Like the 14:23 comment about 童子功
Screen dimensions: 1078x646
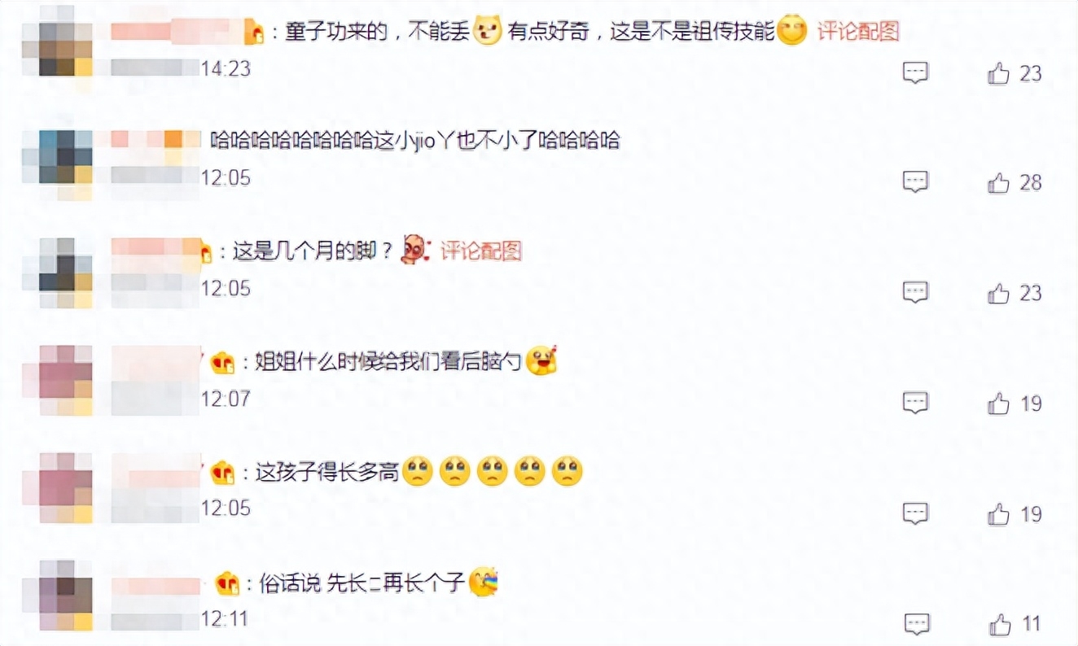999,73
